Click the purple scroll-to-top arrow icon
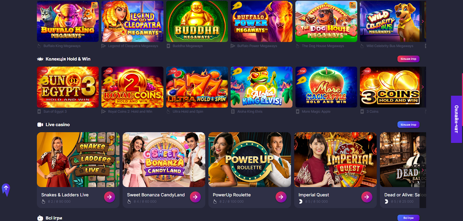The width and height of the screenshot is (463, 221). coord(6,190)
